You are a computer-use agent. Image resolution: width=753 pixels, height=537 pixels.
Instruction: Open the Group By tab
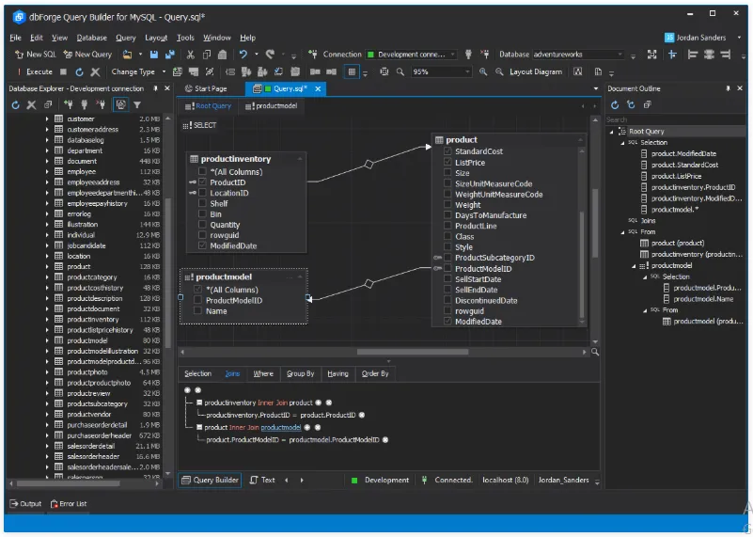300,373
